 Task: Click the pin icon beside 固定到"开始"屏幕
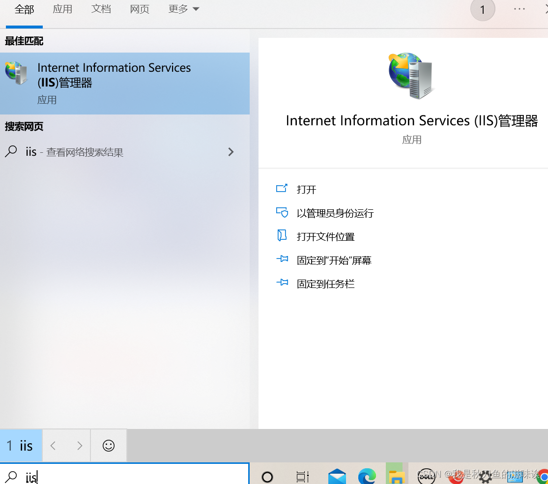coord(282,259)
